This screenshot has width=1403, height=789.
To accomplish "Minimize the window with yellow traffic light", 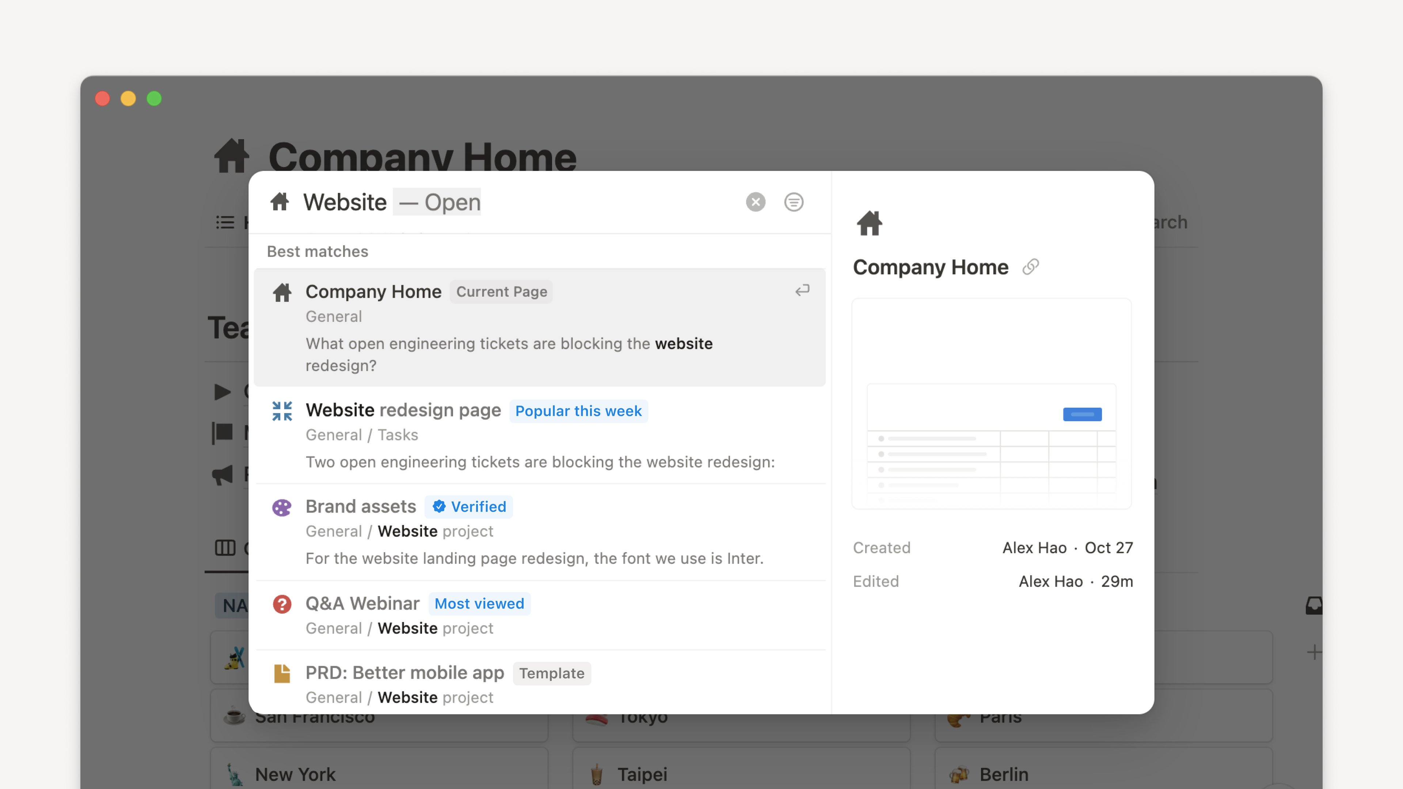I will pos(128,99).
